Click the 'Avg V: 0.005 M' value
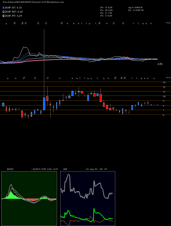The image size is (171, 226). (x=135, y=8)
